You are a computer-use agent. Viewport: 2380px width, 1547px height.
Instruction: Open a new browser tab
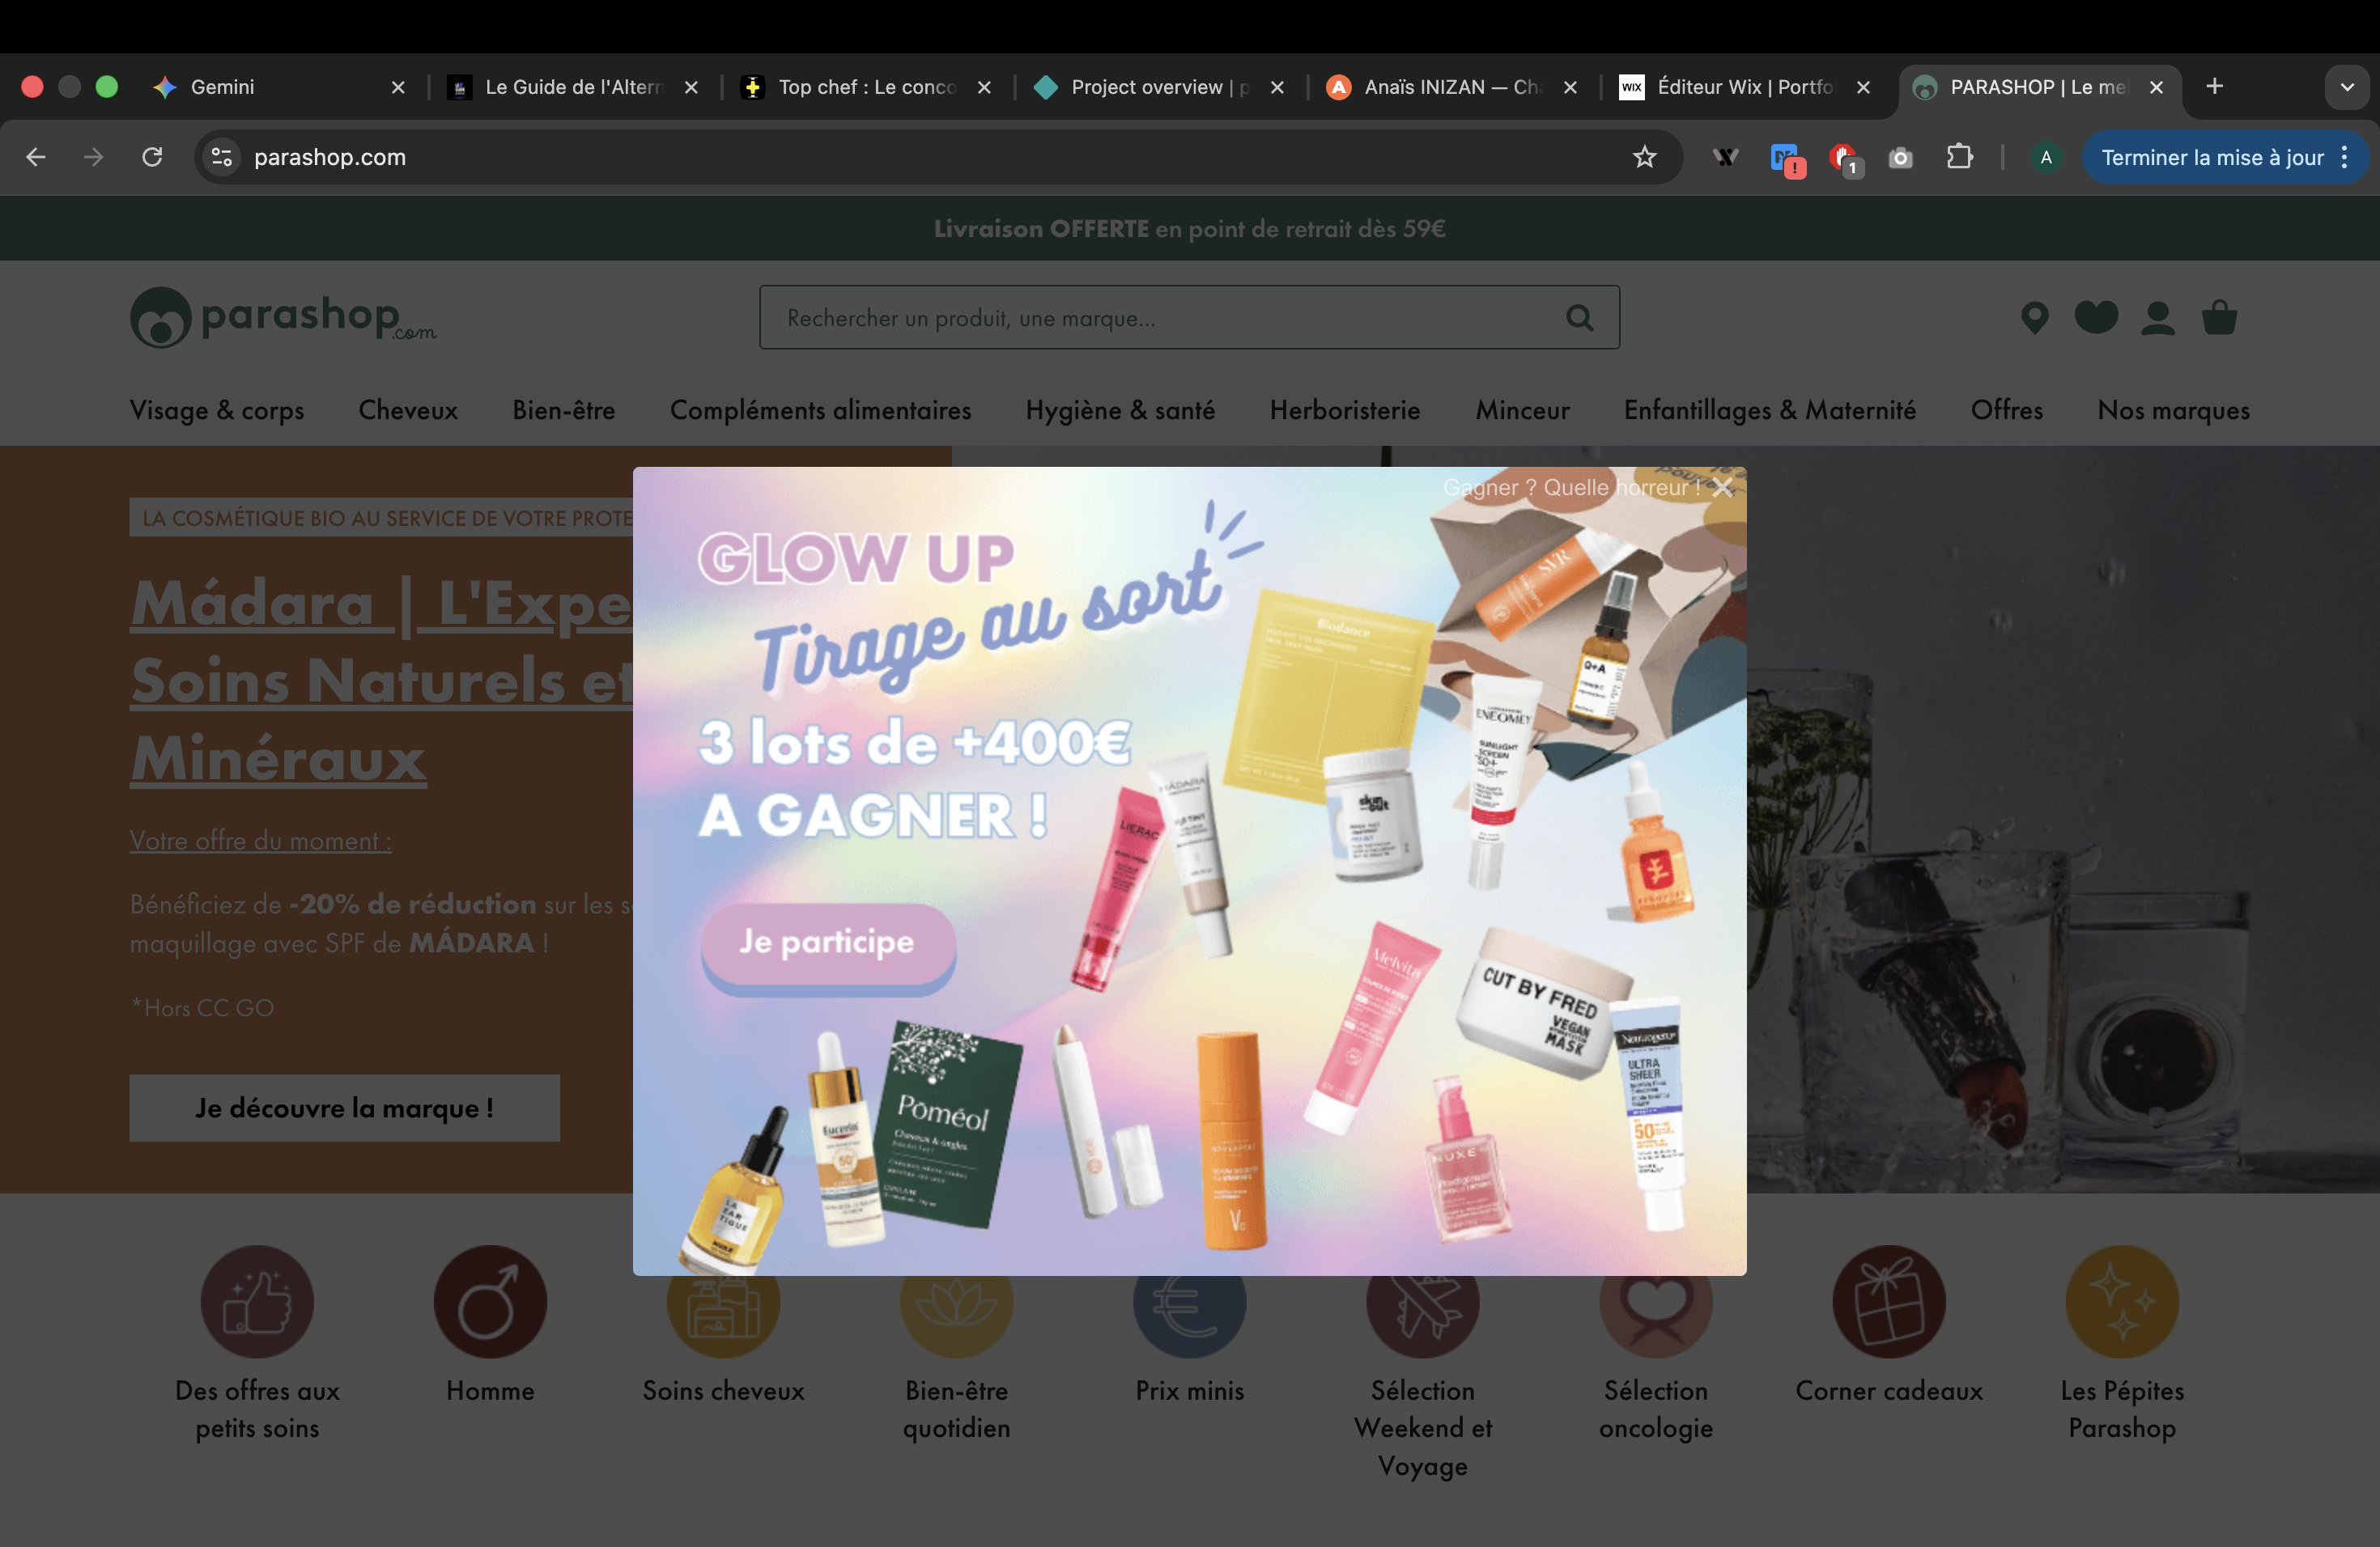(x=2214, y=87)
